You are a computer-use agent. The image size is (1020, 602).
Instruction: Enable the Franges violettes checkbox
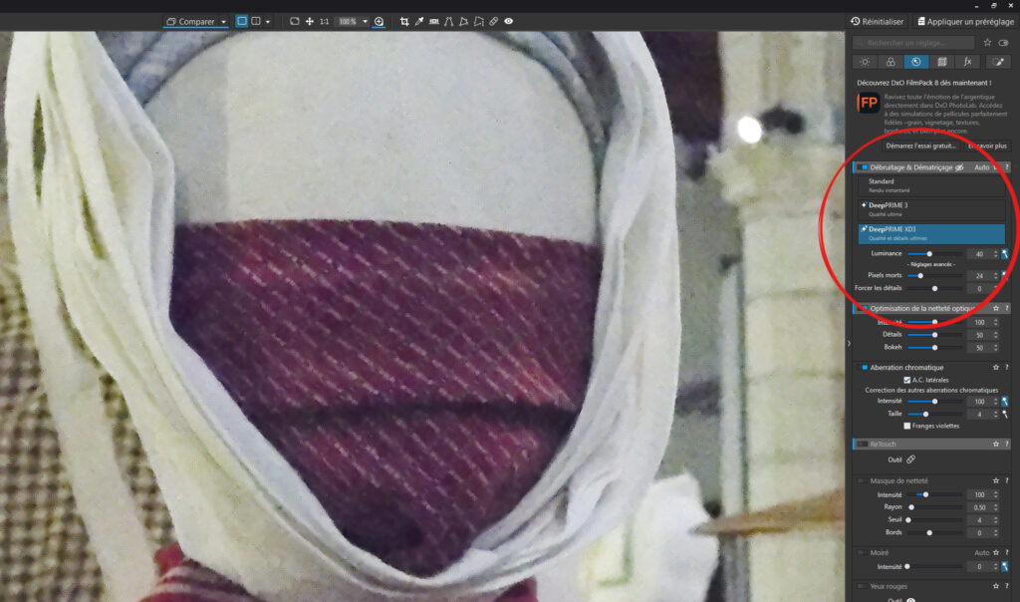pyautogui.click(x=905, y=426)
